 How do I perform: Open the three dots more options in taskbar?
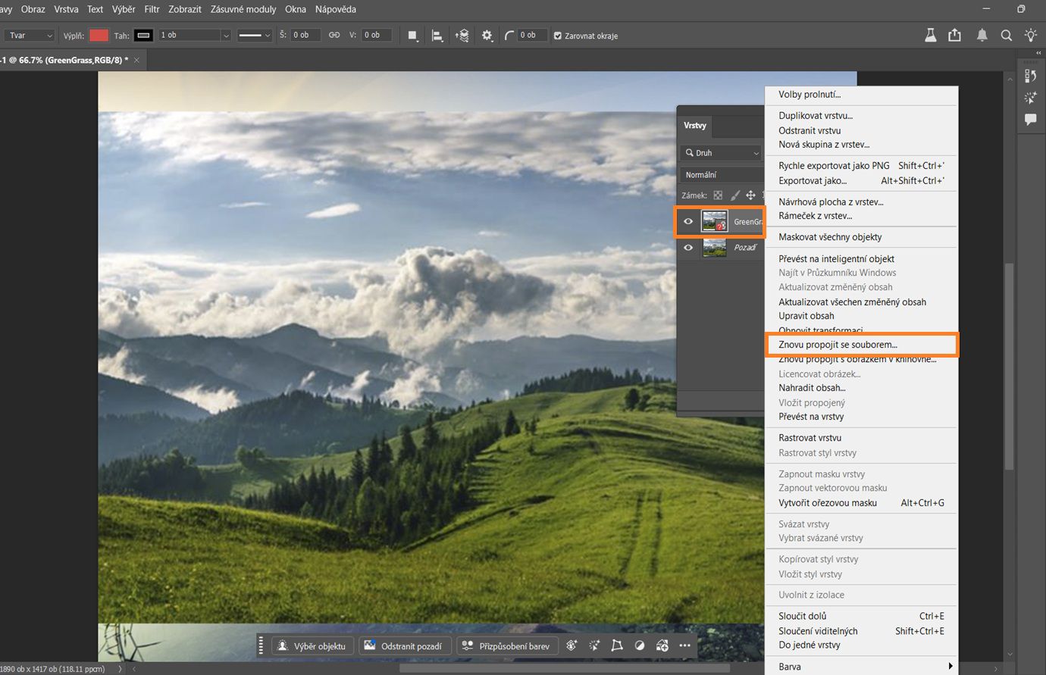coord(685,645)
